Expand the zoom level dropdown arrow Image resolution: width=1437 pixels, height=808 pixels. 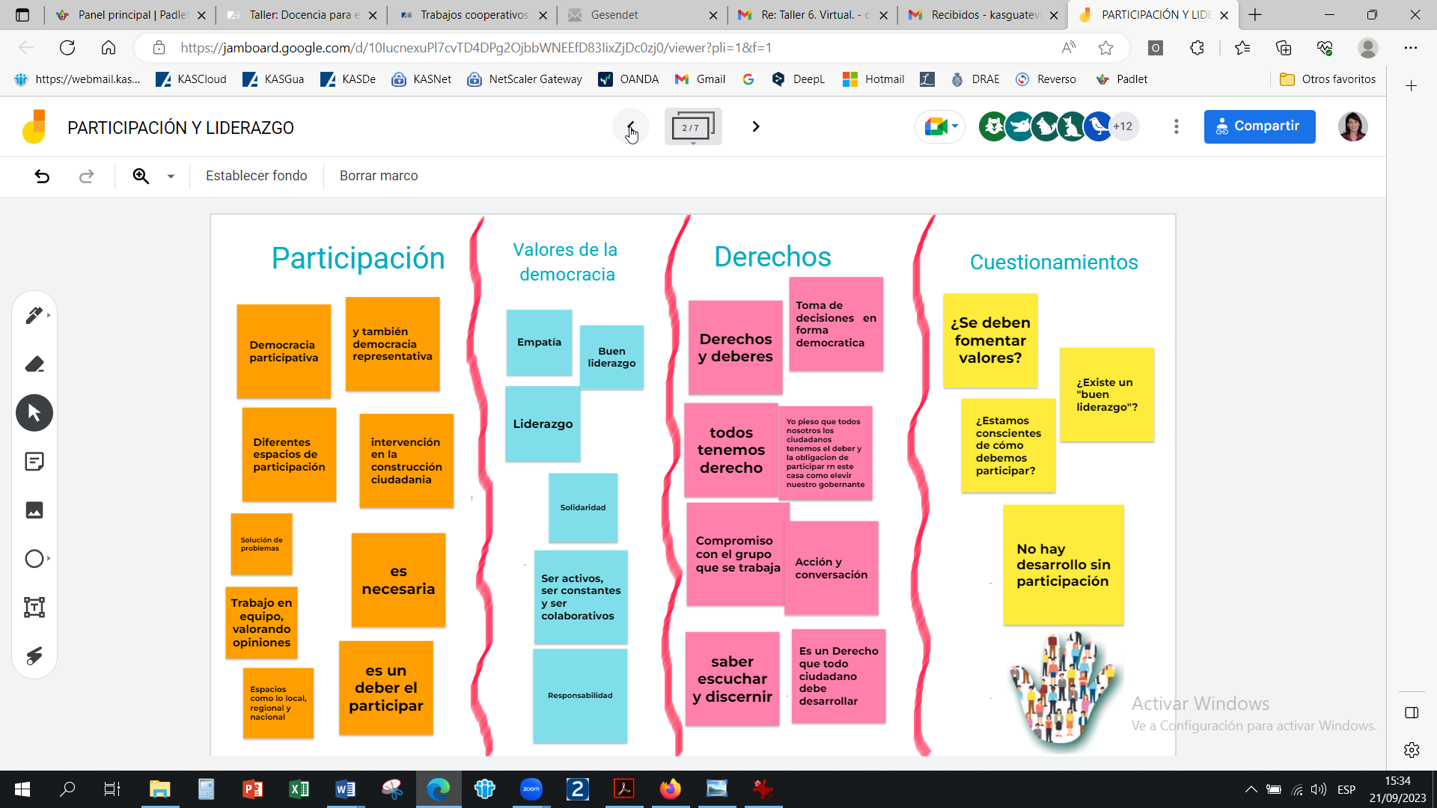(171, 177)
